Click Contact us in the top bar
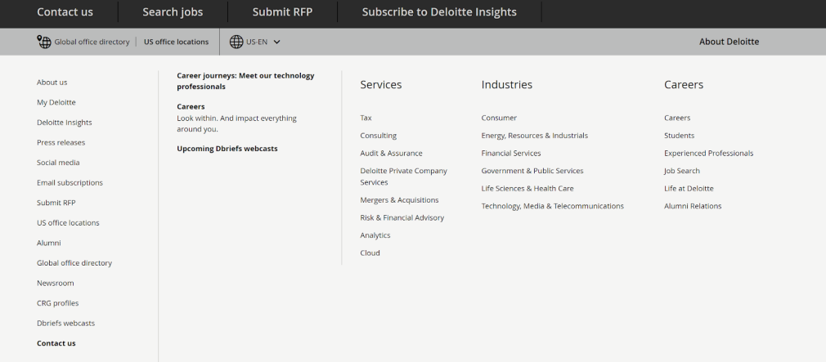Screen dimensions: 826x362 coord(65,12)
